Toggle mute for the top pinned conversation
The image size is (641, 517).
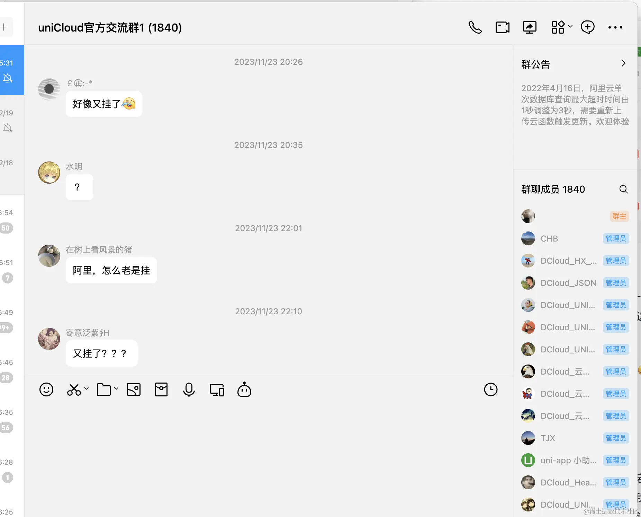(8, 78)
